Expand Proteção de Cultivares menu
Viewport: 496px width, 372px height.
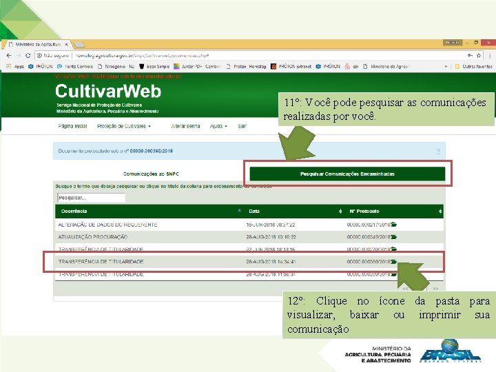coord(124,126)
